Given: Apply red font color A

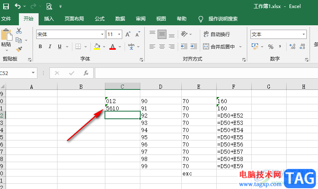Looking at the screenshot, I should (113, 47).
